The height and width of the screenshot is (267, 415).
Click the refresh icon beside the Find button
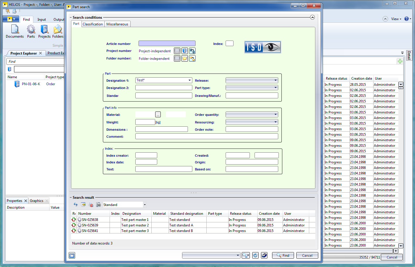click(255, 255)
